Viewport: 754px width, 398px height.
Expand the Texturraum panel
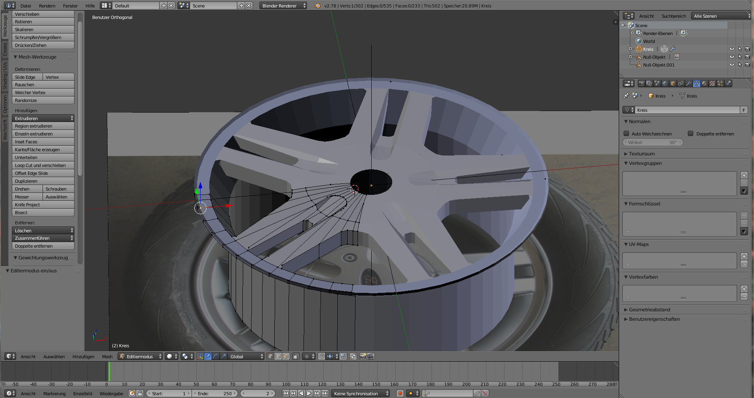[642, 154]
